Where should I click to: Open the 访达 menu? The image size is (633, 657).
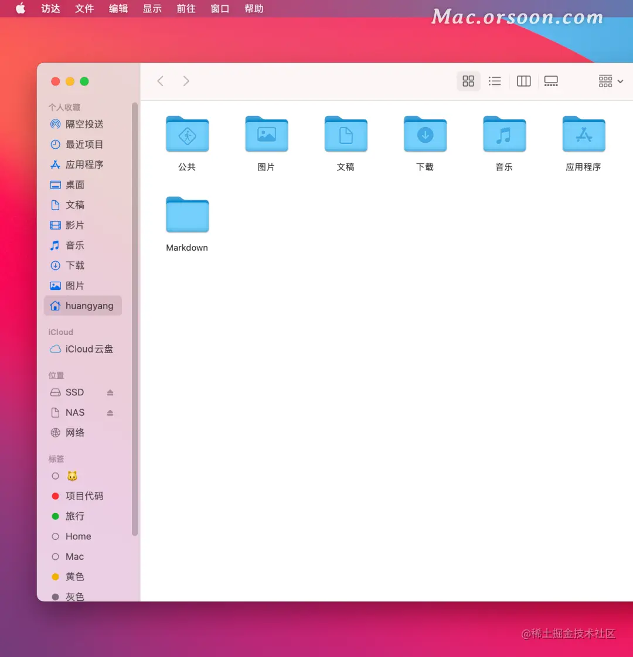click(x=51, y=8)
